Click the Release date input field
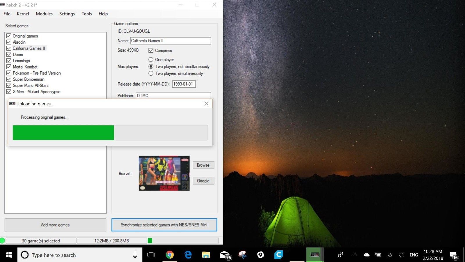Viewport: 465px width, 262px height. point(184,84)
